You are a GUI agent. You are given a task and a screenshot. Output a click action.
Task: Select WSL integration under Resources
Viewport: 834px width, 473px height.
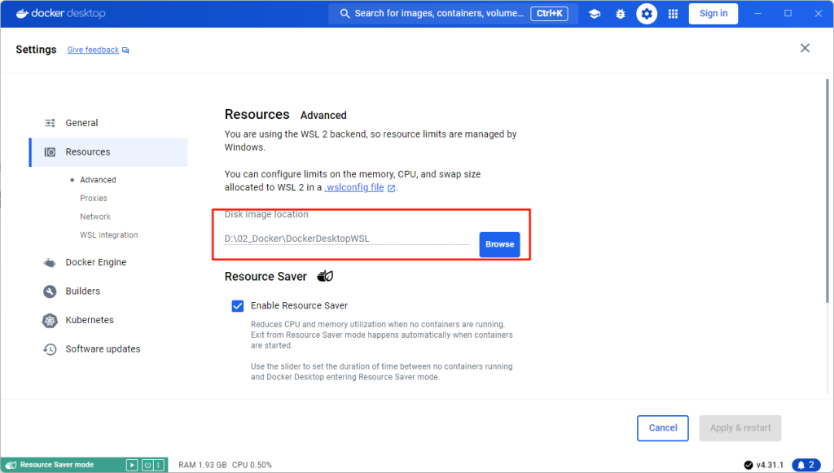[x=109, y=235]
